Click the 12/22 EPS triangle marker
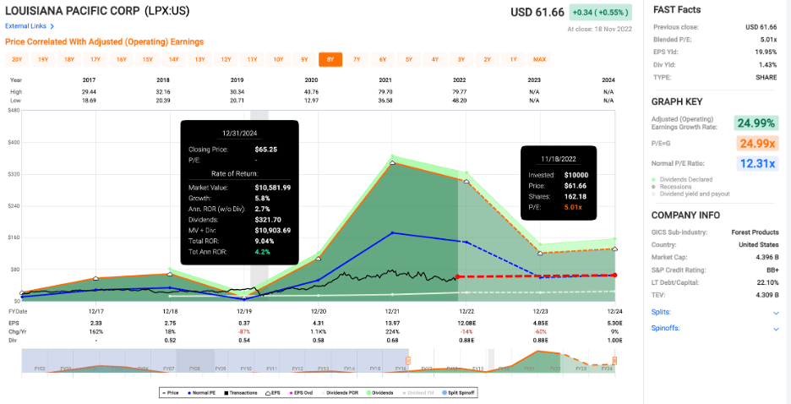791x404 pixels. pyautogui.click(x=466, y=181)
